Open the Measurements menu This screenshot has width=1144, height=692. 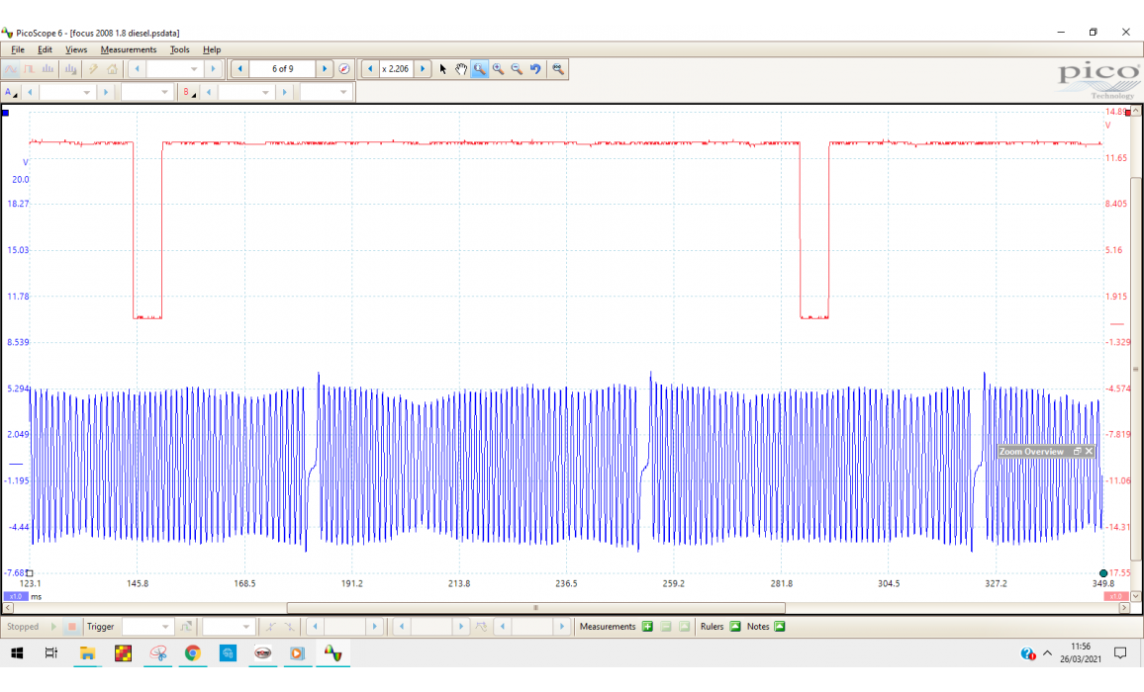coord(128,49)
